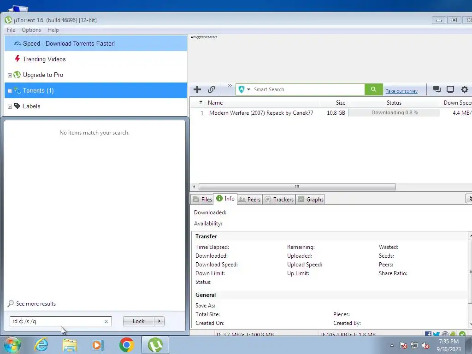The image size is (472, 354).
Task: Click the Lock button in Start menu
Action: pyautogui.click(x=138, y=321)
